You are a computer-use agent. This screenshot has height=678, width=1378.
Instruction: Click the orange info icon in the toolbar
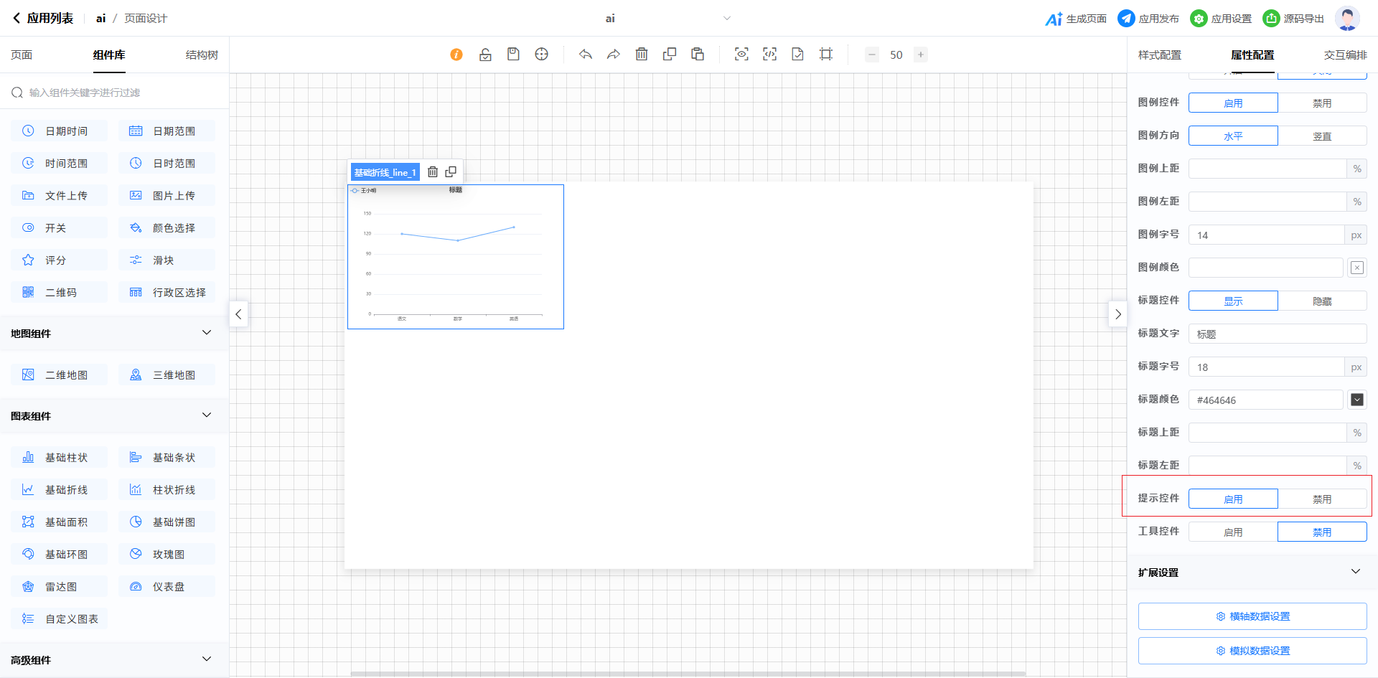pos(456,55)
